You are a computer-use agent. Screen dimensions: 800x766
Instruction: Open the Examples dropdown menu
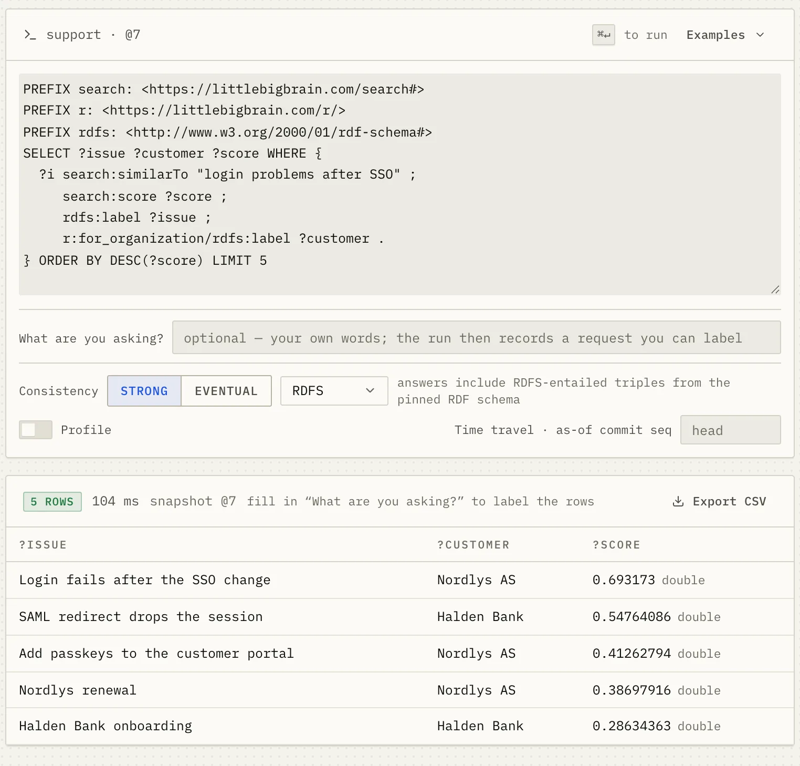click(x=725, y=35)
